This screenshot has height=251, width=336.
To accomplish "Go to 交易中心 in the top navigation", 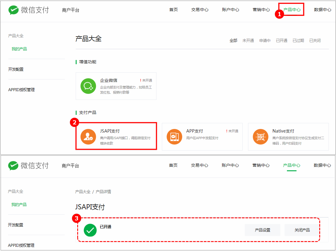I will click(x=200, y=10).
